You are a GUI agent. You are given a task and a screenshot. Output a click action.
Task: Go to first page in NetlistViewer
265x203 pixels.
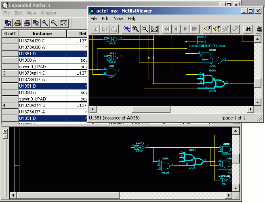(x=167, y=29)
